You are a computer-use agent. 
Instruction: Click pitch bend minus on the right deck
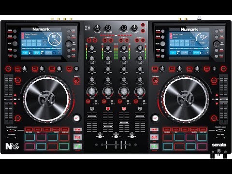[x=217, y=138]
